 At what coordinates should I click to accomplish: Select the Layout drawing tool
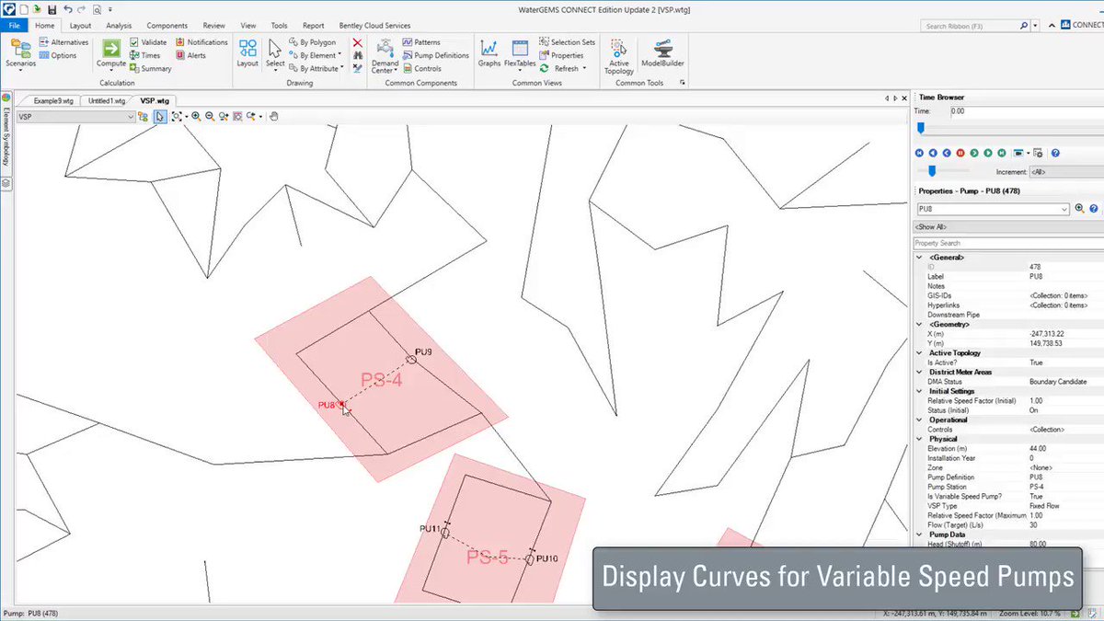click(x=247, y=53)
